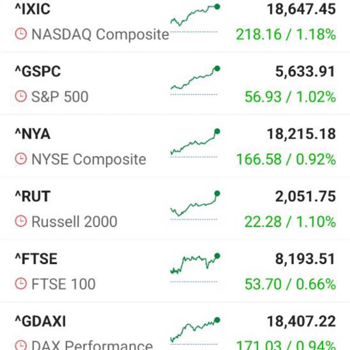This screenshot has height=350, width=350.
Task: Click the clock icon beside NASDAQ Composite
Action: [x=21, y=34]
